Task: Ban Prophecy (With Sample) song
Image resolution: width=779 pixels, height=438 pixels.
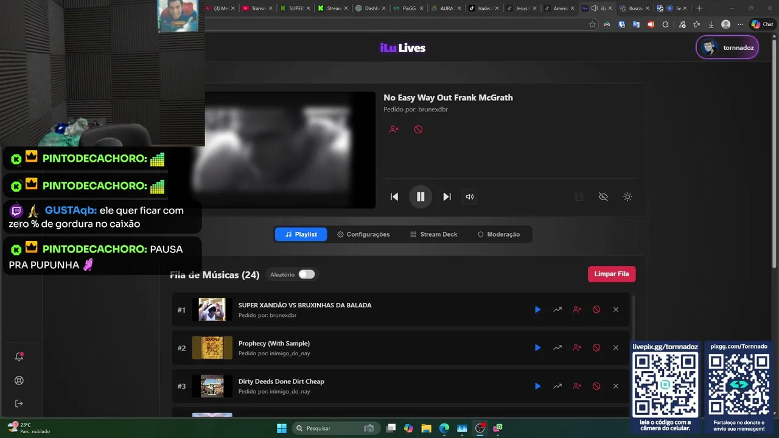Action: [x=596, y=348]
